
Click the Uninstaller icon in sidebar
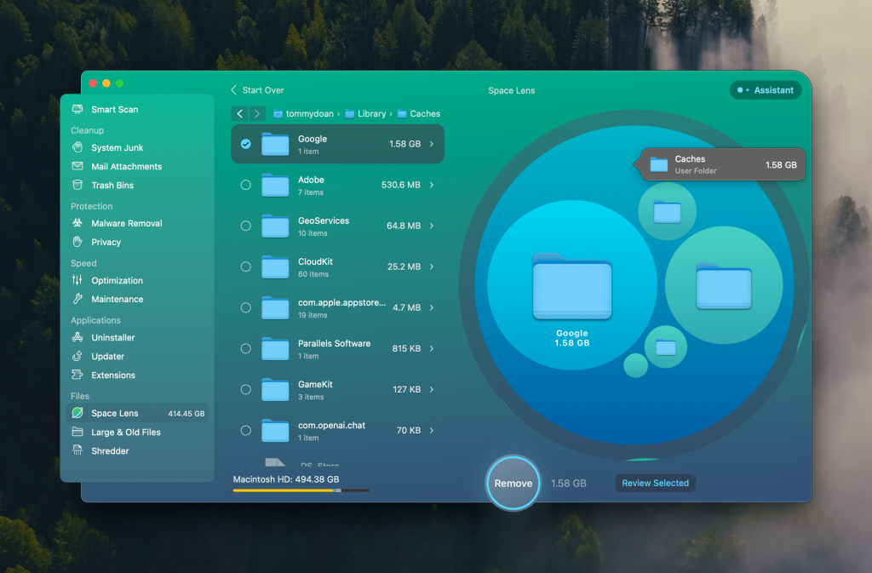coord(77,338)
